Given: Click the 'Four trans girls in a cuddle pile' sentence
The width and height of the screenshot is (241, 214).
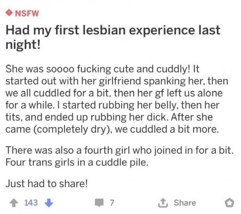Looking at the screenshot, I should (77, 162).
